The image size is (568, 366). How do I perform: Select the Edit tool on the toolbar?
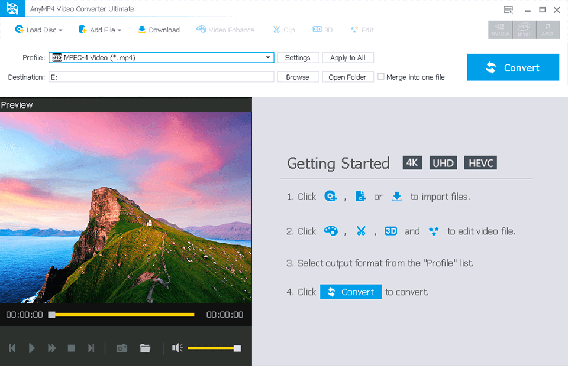(362, 30)
